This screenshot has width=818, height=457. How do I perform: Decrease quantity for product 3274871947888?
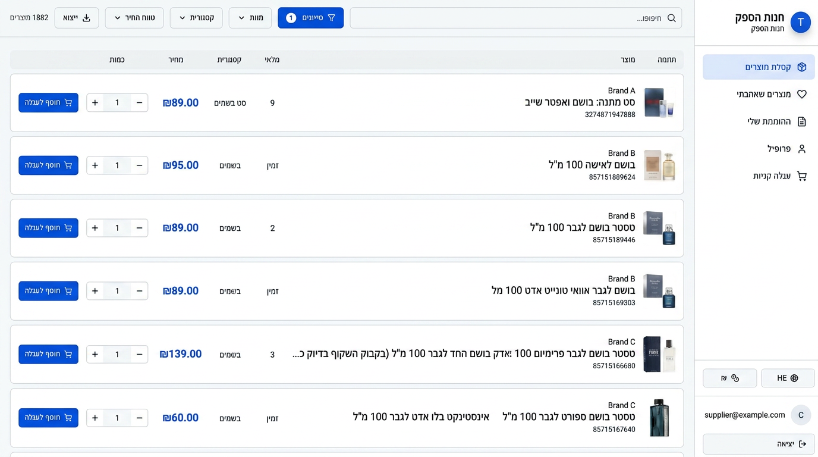point(139,103)
